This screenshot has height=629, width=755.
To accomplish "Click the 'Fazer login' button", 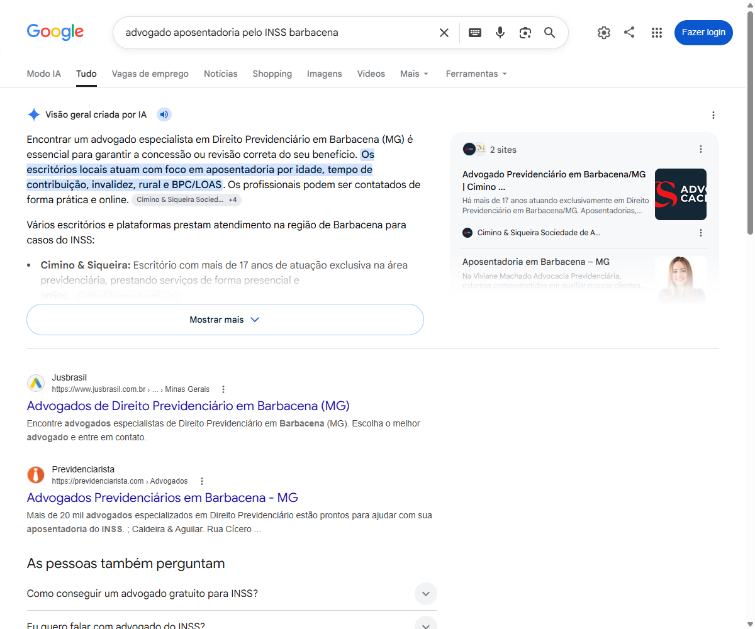I will point(703,33).
